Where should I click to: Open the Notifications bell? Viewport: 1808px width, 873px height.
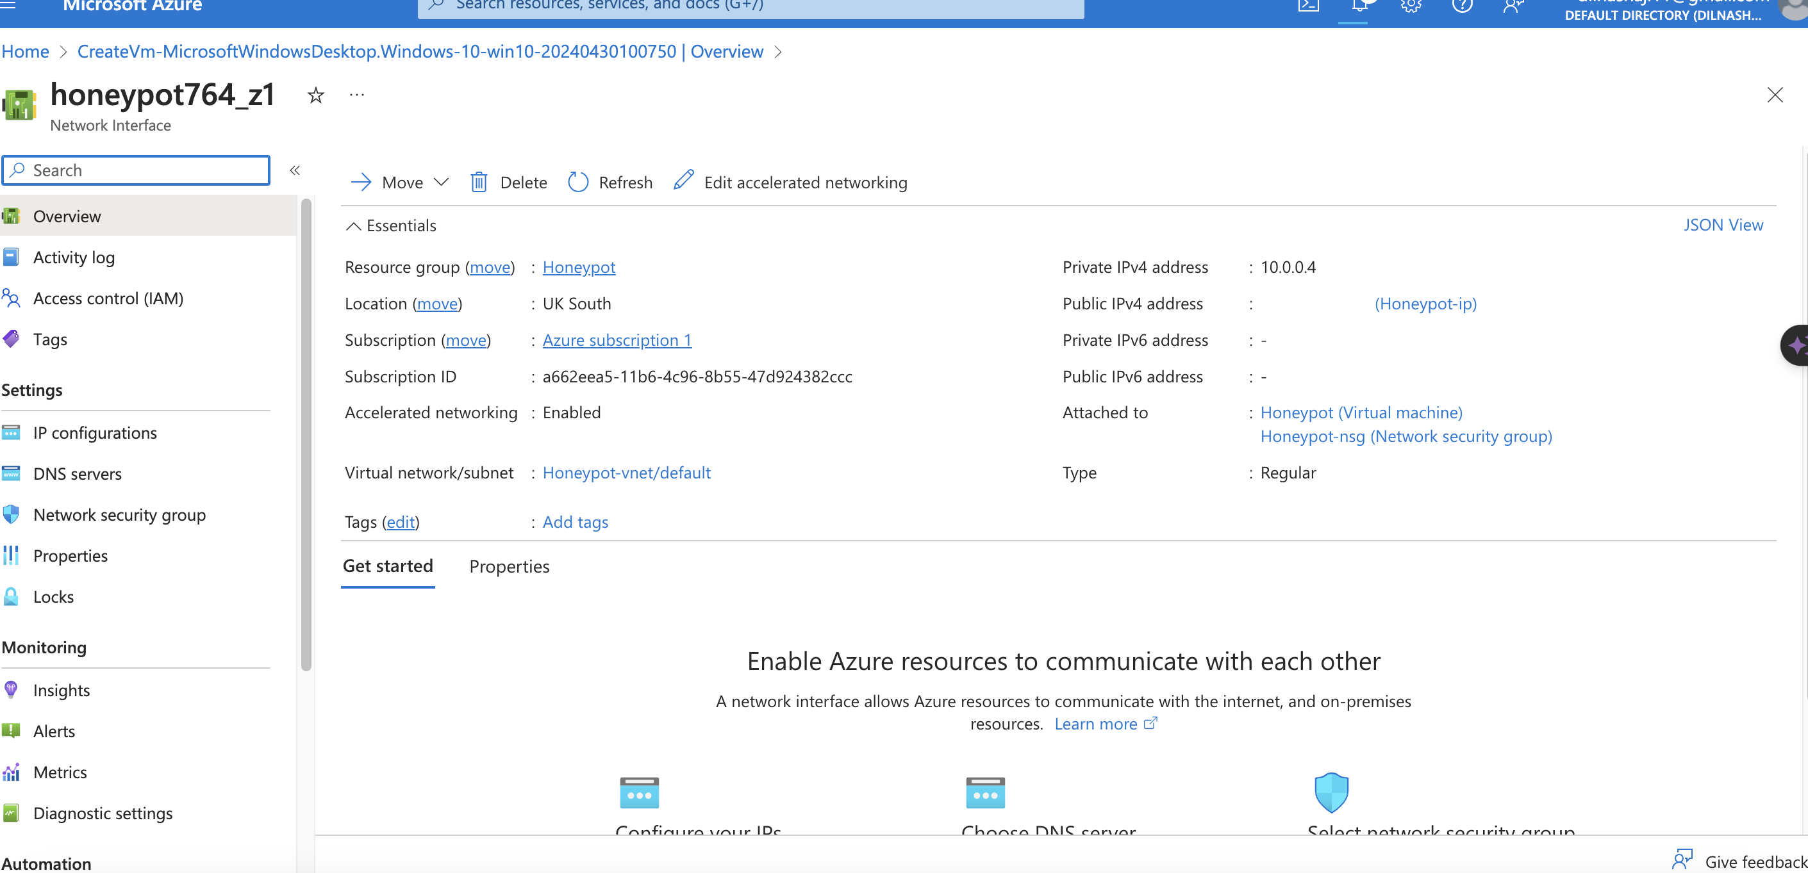coord(1359,6)
